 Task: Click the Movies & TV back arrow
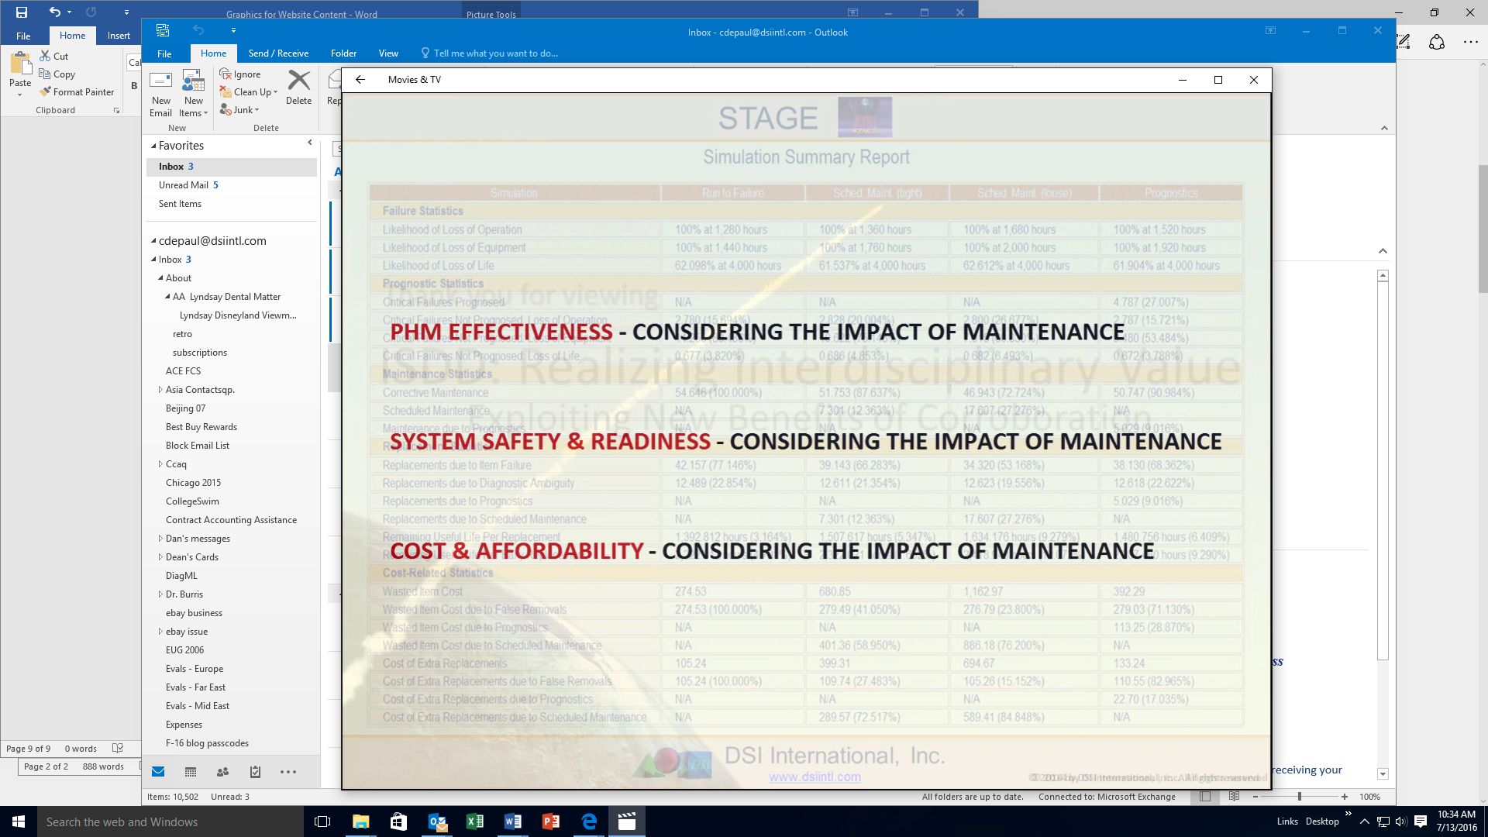(360, 80)
